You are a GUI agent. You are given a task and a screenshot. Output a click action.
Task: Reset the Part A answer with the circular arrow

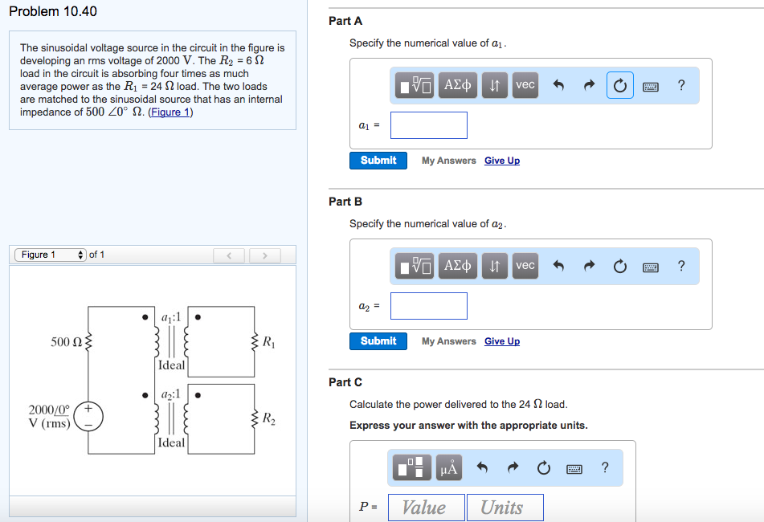619,85
